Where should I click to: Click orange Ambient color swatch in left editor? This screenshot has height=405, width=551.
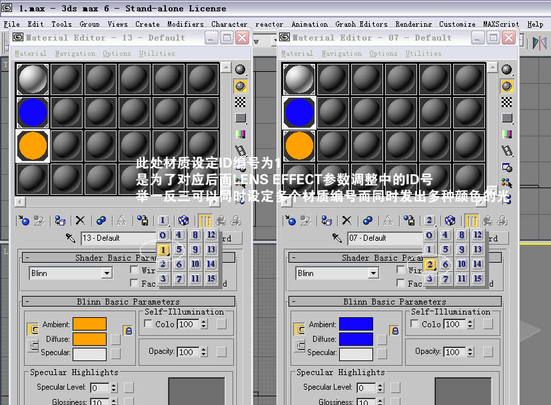[89, 324]
